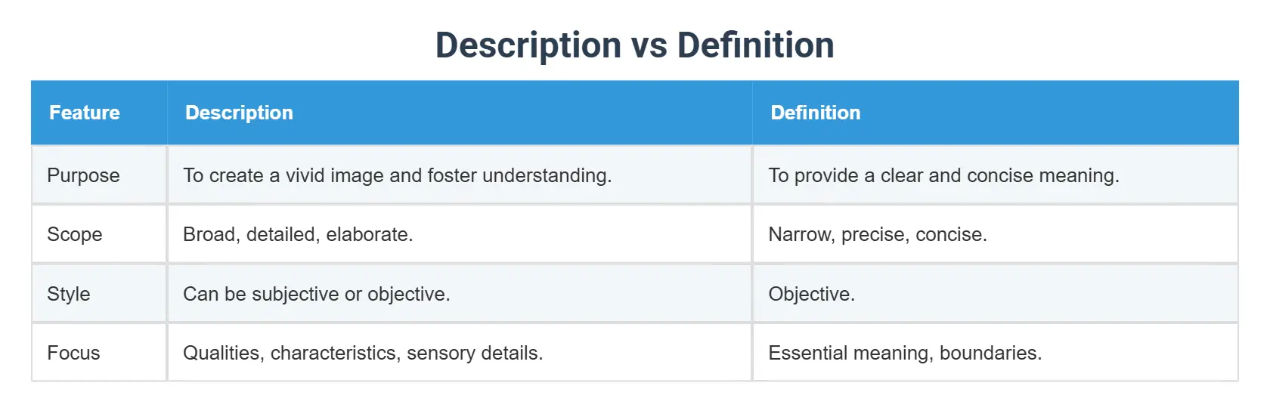
Task: Click the "Objective." definition cell
Action: click(811, 294)
